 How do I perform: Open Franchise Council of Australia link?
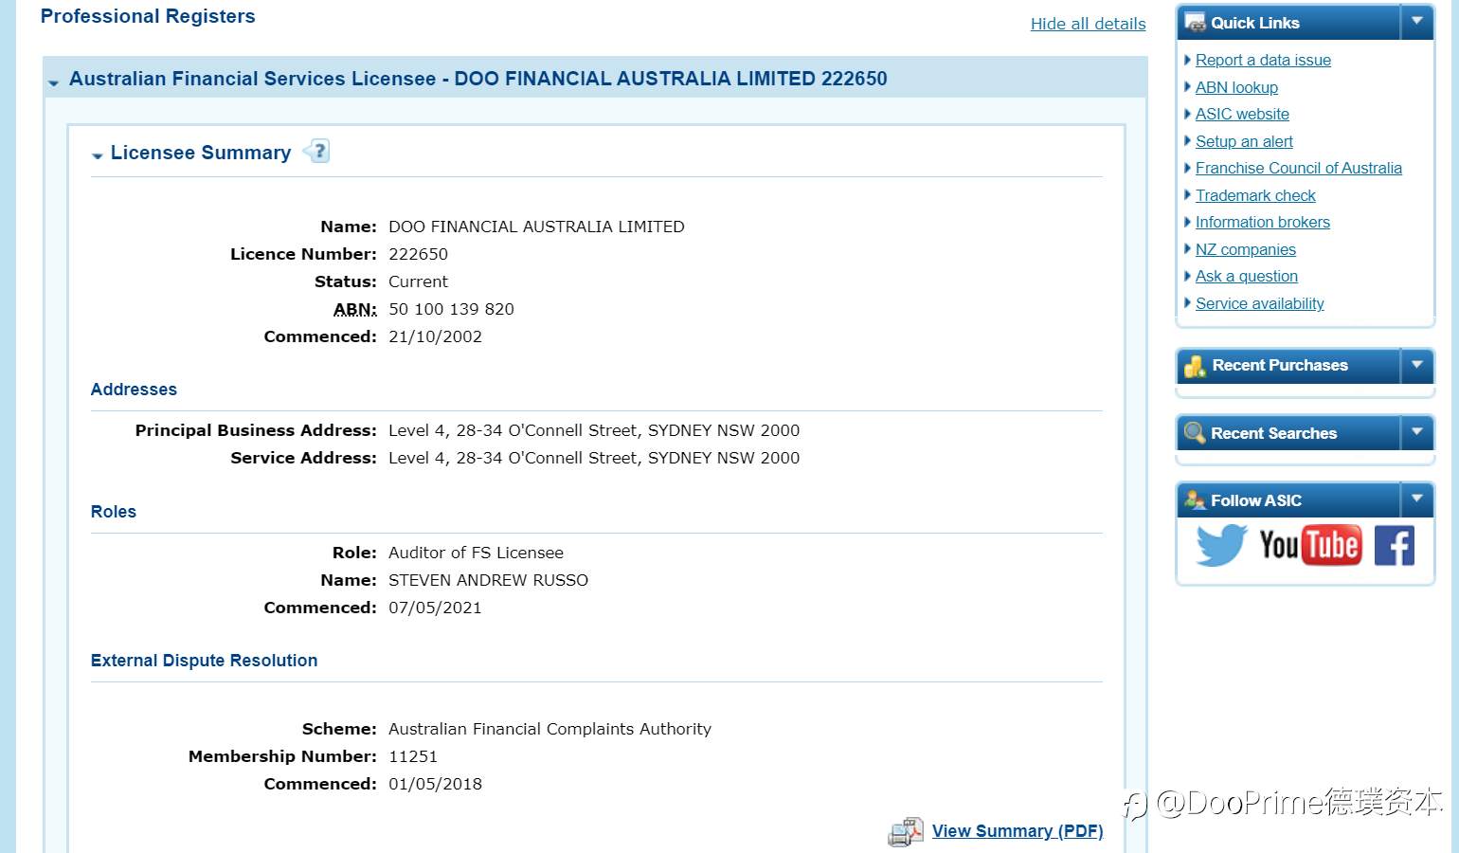point(1299,168)
